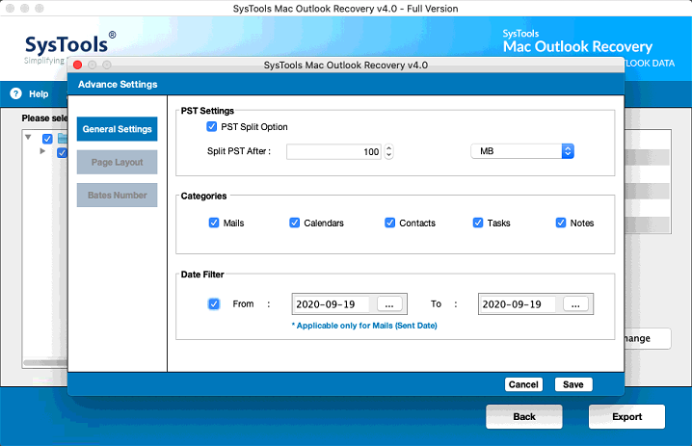
Task: Click the Back button in main window
Action: coord(524,416)
